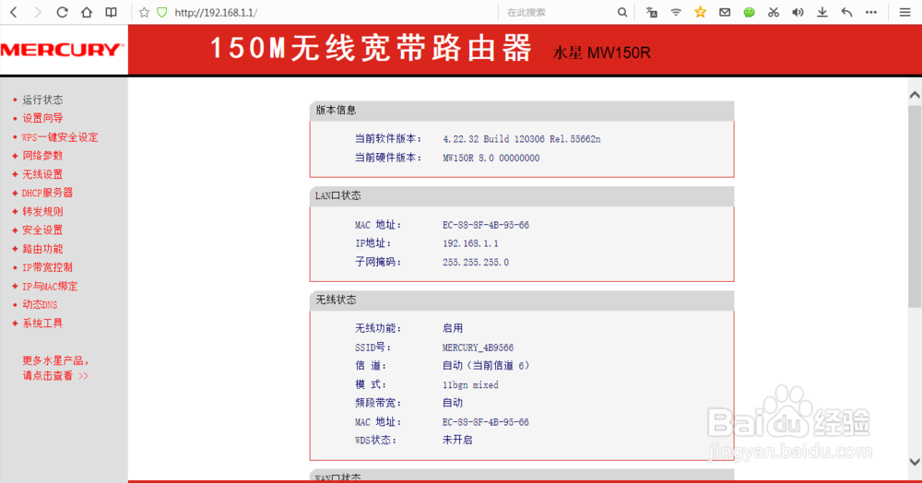Click the search magnifier icon

point(622,12)
